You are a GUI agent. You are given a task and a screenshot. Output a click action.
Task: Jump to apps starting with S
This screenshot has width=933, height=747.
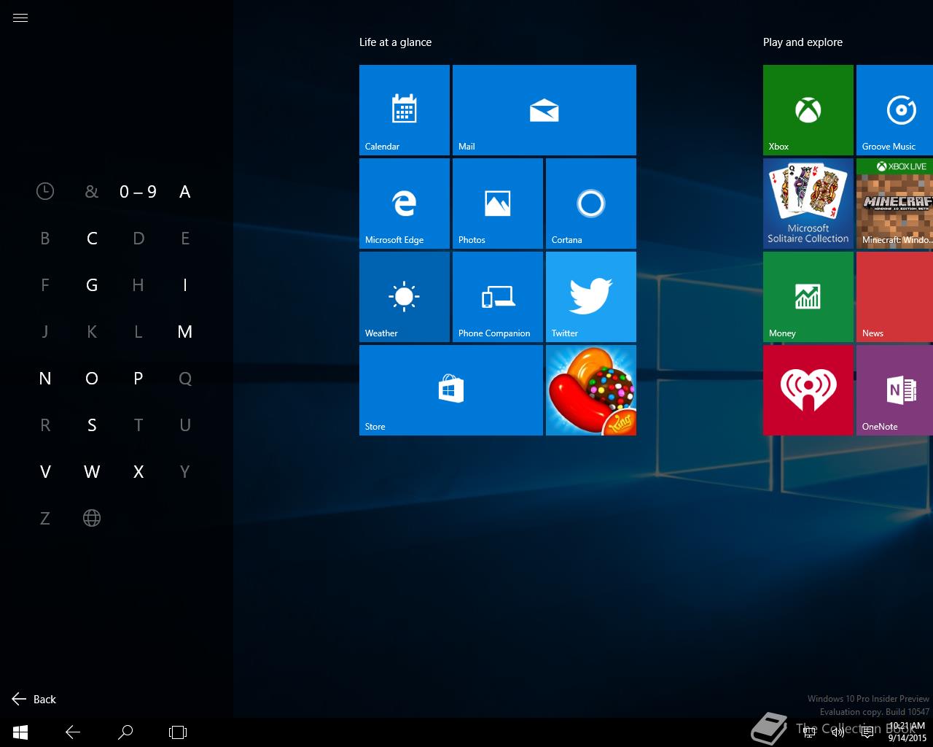[92, 425]
